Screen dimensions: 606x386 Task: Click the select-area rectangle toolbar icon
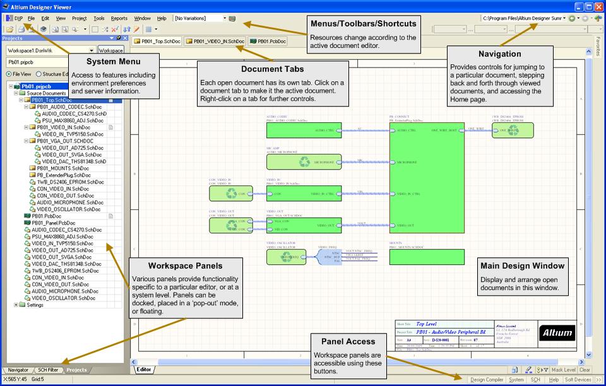(95, 29)
